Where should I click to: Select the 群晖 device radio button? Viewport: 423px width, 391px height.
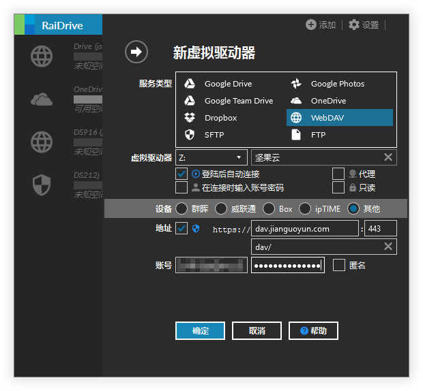click(181, 208)
